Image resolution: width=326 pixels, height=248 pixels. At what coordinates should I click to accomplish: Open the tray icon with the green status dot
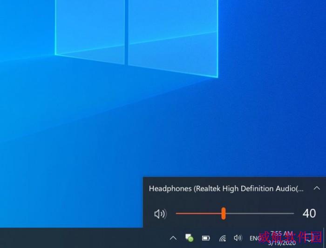pyautogui.click(x=189, y=238)
